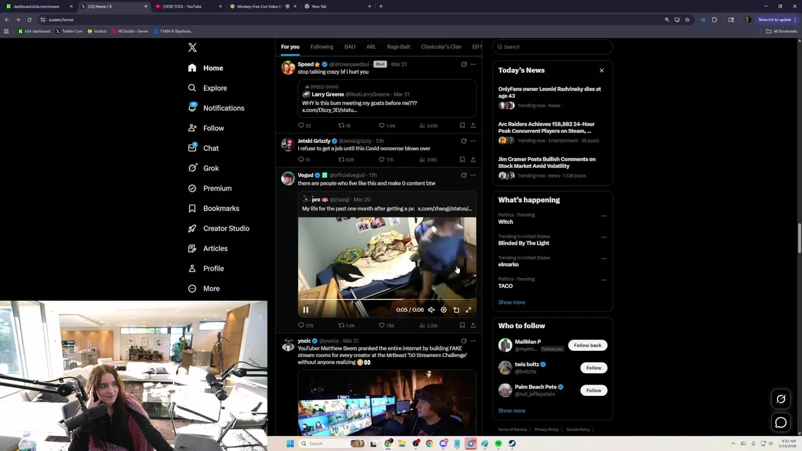Close the Today's News panel
The height and width of the screenshot is (451, 802).
[x=601, y=70]
